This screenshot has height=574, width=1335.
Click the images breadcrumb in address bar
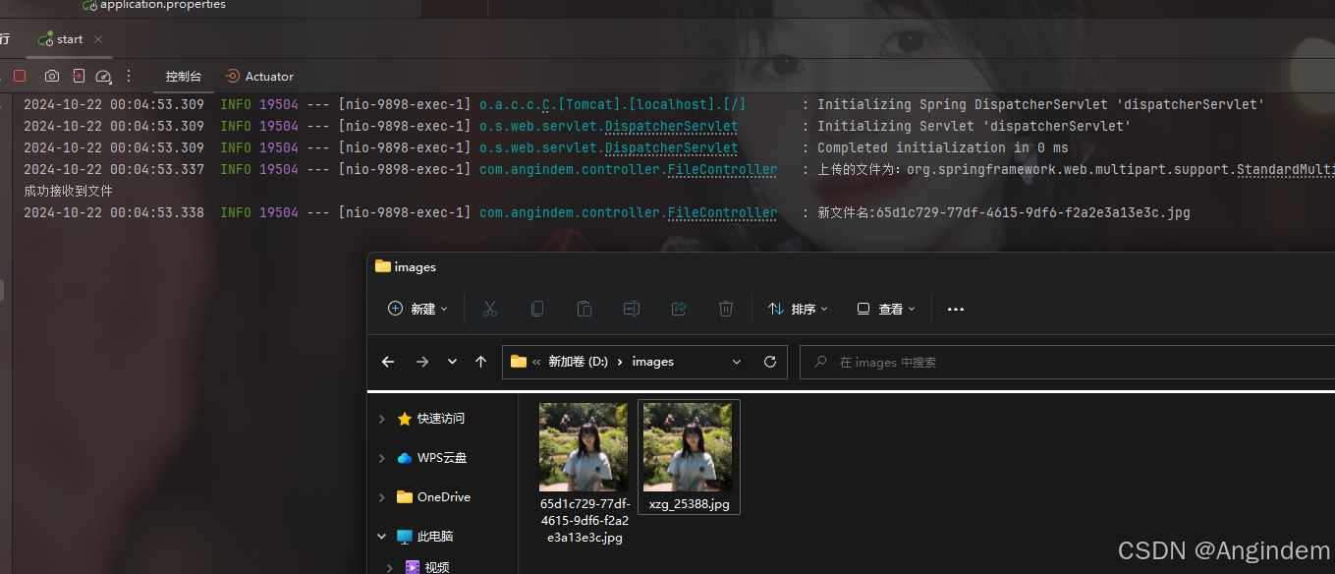[x=653, y=362]
